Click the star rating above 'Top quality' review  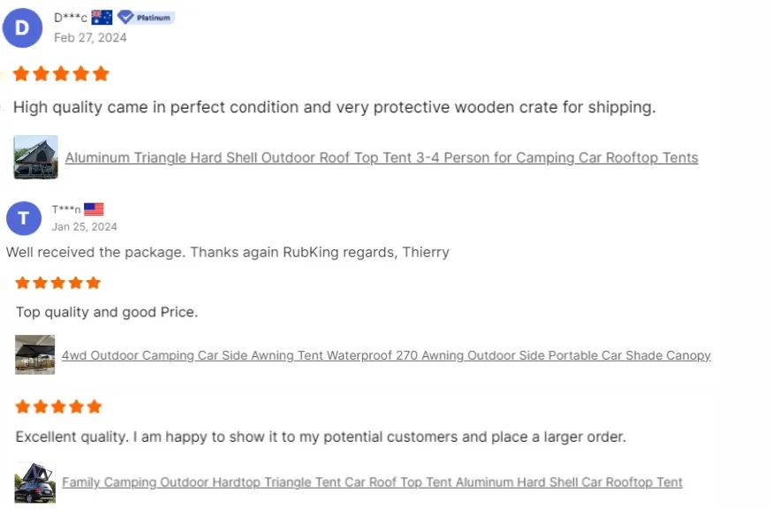[58, 283]
